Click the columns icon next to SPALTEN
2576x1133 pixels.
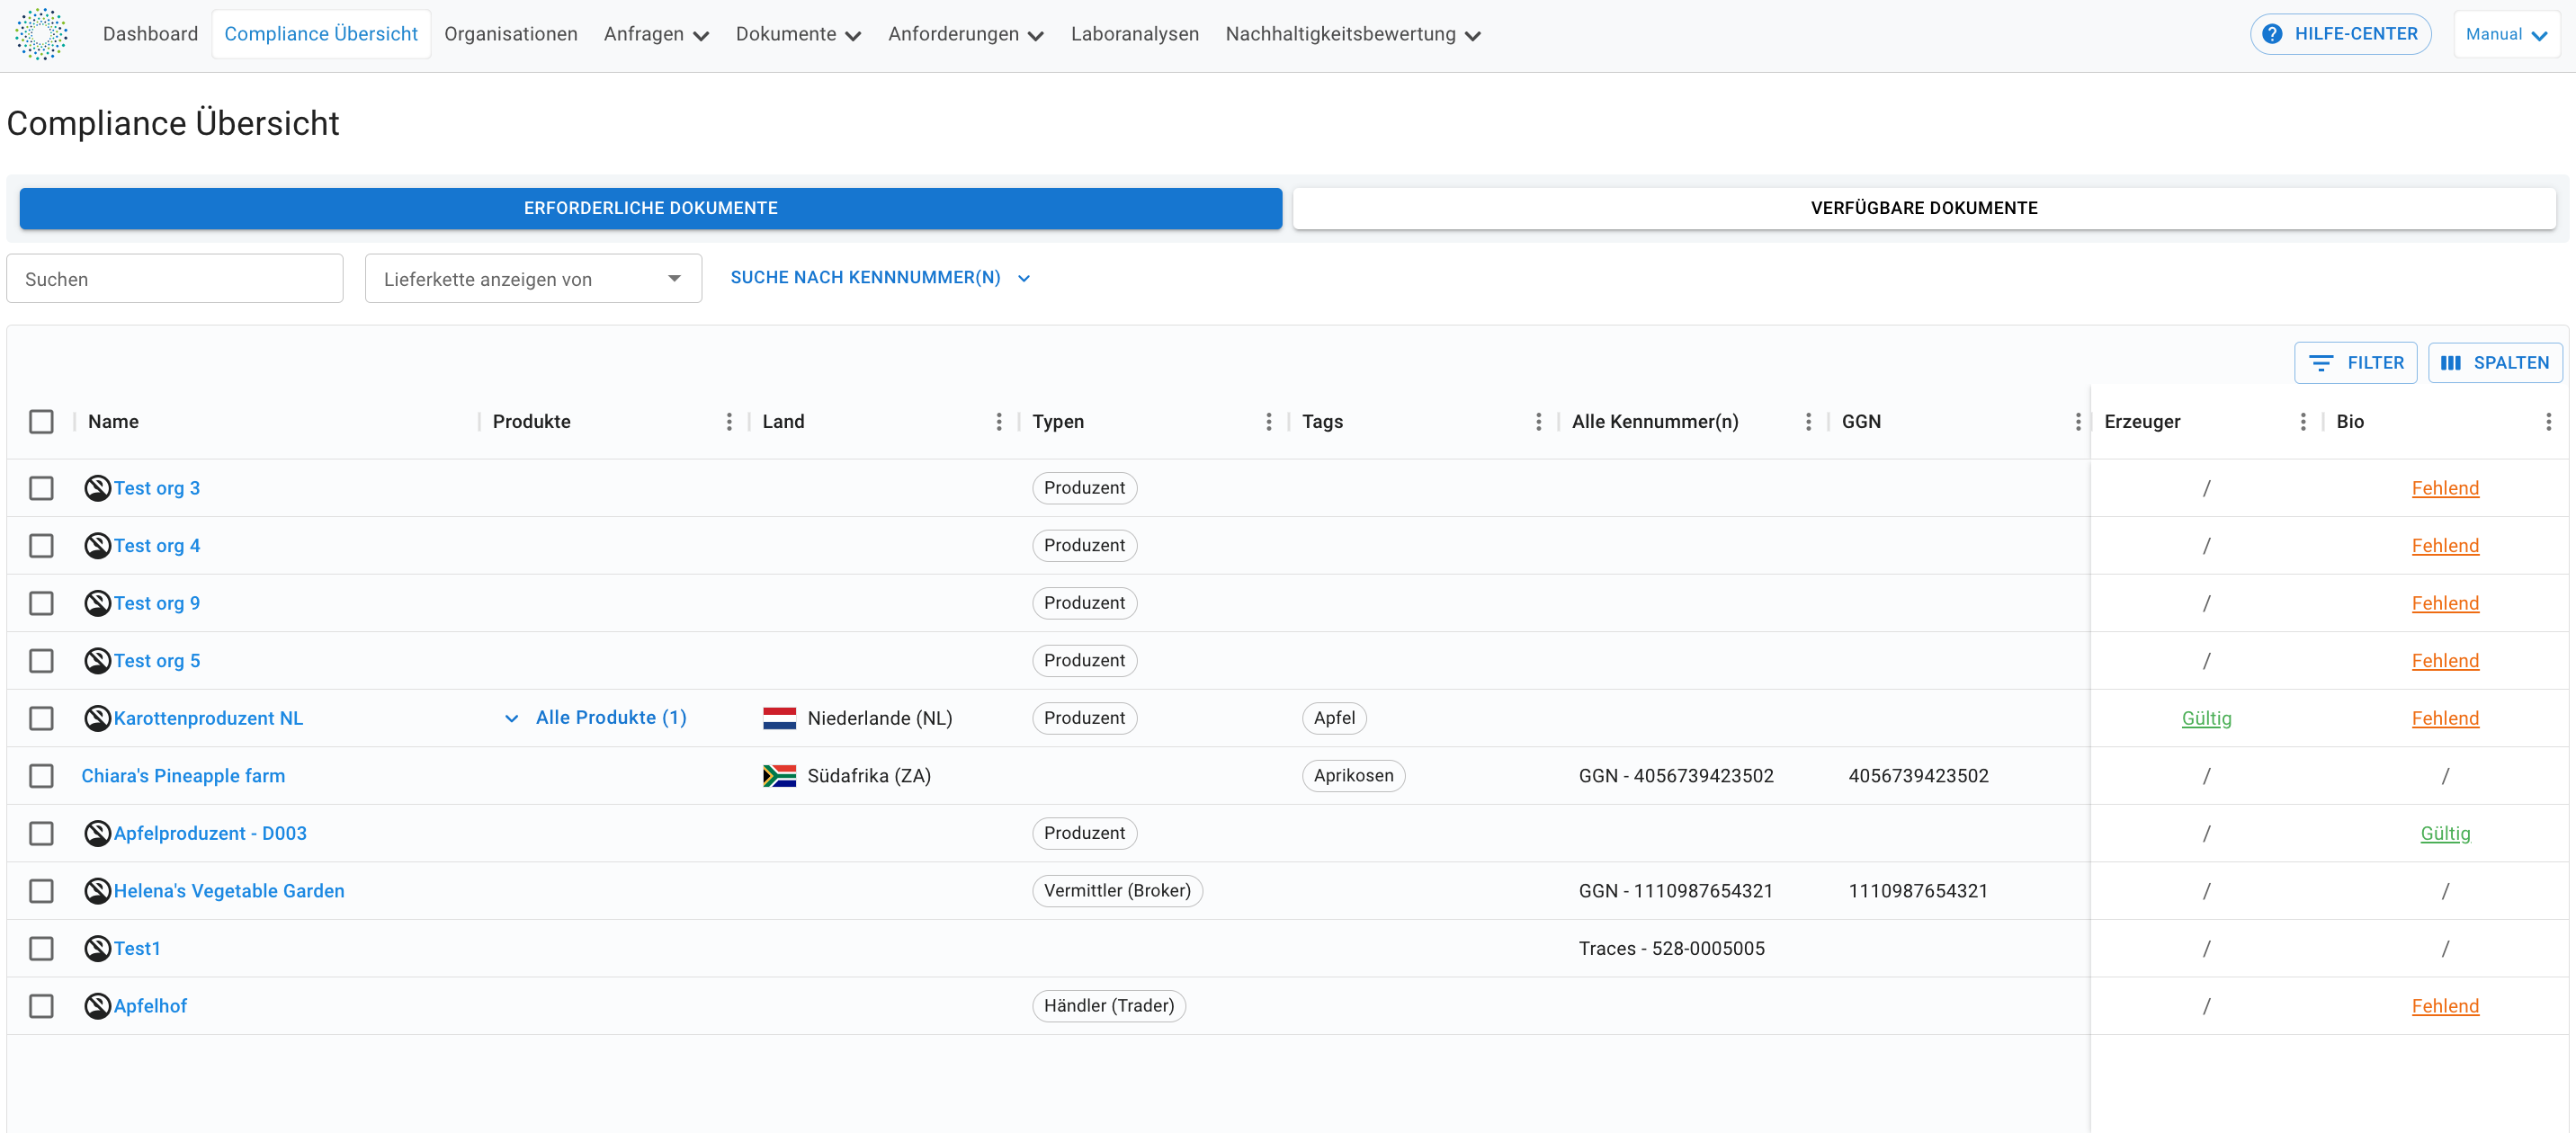pyautogui.click(x=2450, y=363)
